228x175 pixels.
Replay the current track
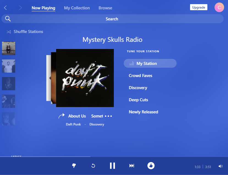click(93, 166)
